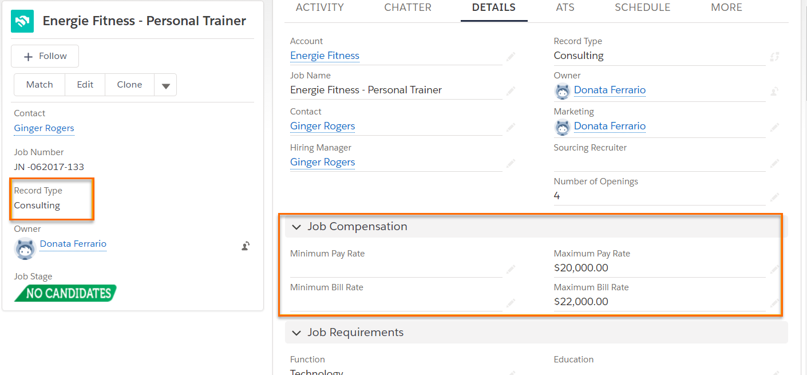The image size is (807, 375).
Task: Open Donata Ferrario link under Details Owner
Action: (x=610, y=90)
